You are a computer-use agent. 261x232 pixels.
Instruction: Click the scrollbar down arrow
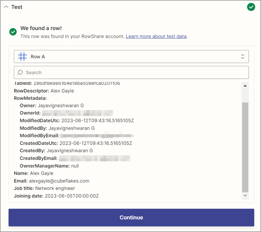tap(245, 196)
